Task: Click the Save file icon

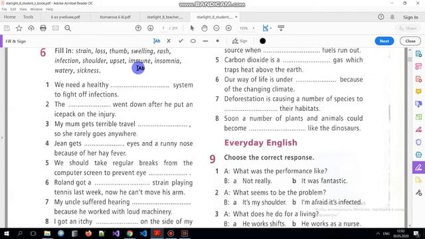Action: click(7, 28)
